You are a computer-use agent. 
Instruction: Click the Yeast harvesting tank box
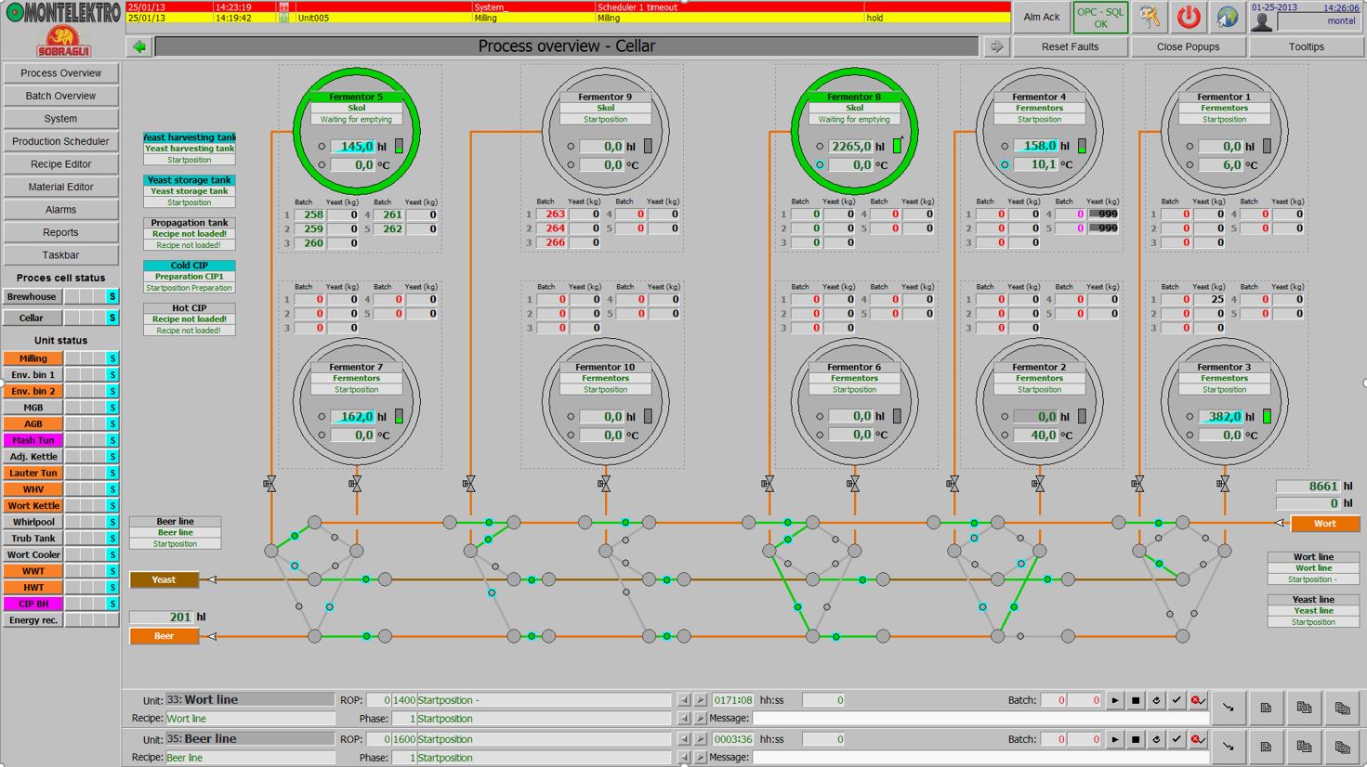coord(190,149)
